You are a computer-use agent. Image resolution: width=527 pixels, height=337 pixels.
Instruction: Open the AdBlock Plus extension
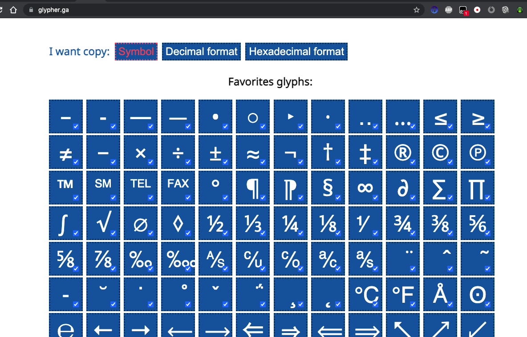tap(448, 9)
